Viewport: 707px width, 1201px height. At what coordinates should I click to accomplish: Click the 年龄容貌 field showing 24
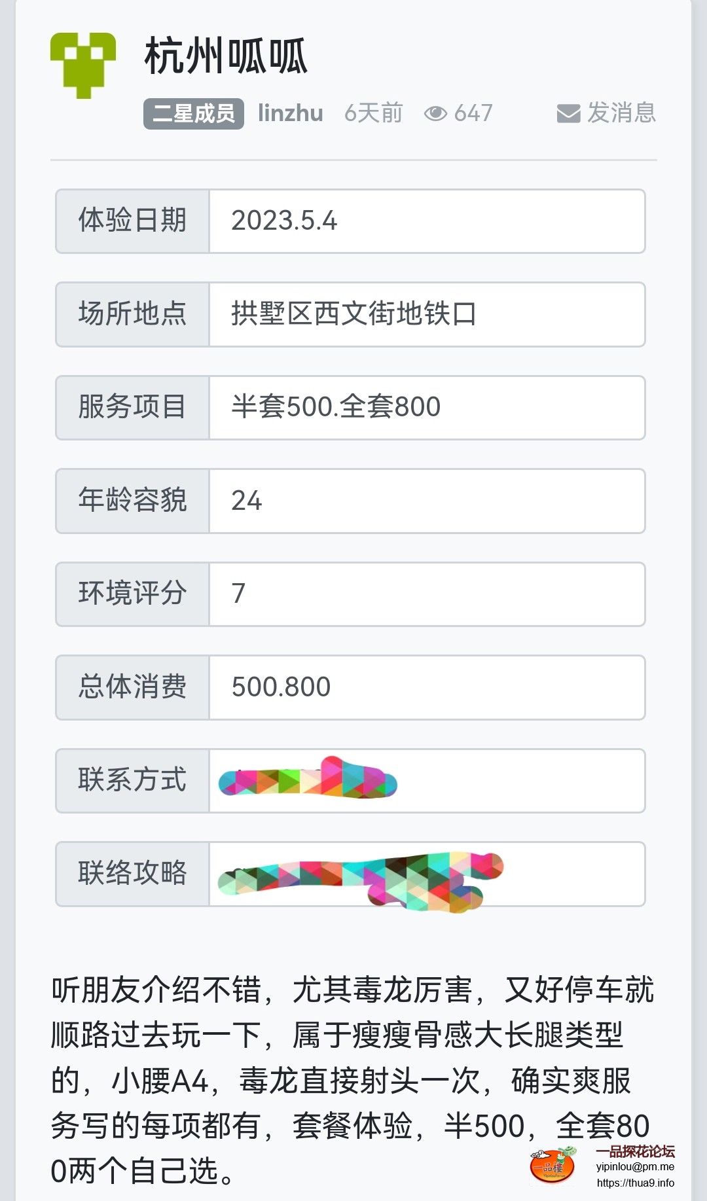pos(247,501)
